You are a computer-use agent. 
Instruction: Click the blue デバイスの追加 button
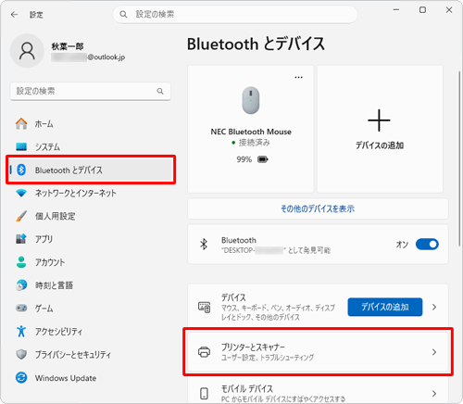coord(385,307)
